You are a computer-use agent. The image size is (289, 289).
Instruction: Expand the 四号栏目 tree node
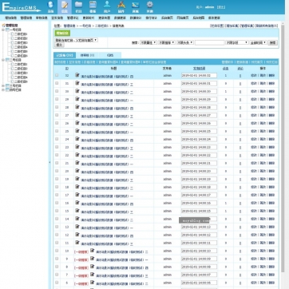point(3,90)
